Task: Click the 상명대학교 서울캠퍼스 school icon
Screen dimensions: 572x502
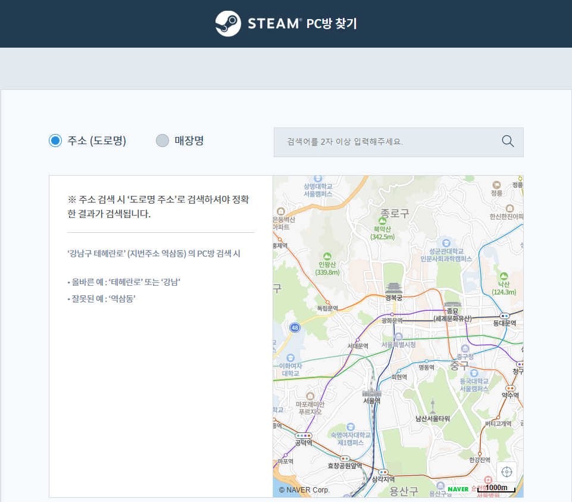Action: point(318,179)
